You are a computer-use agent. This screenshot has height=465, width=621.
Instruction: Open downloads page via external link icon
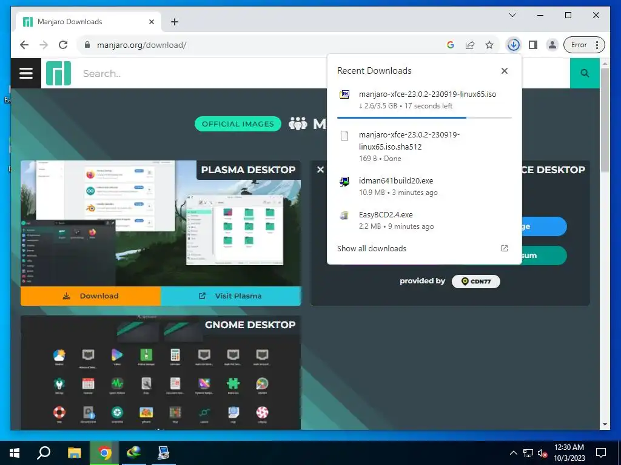[x=504, y=248]
